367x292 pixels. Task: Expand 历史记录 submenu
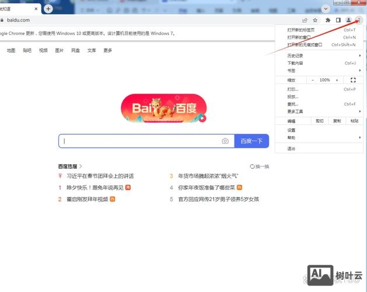[x=319, y=55]
